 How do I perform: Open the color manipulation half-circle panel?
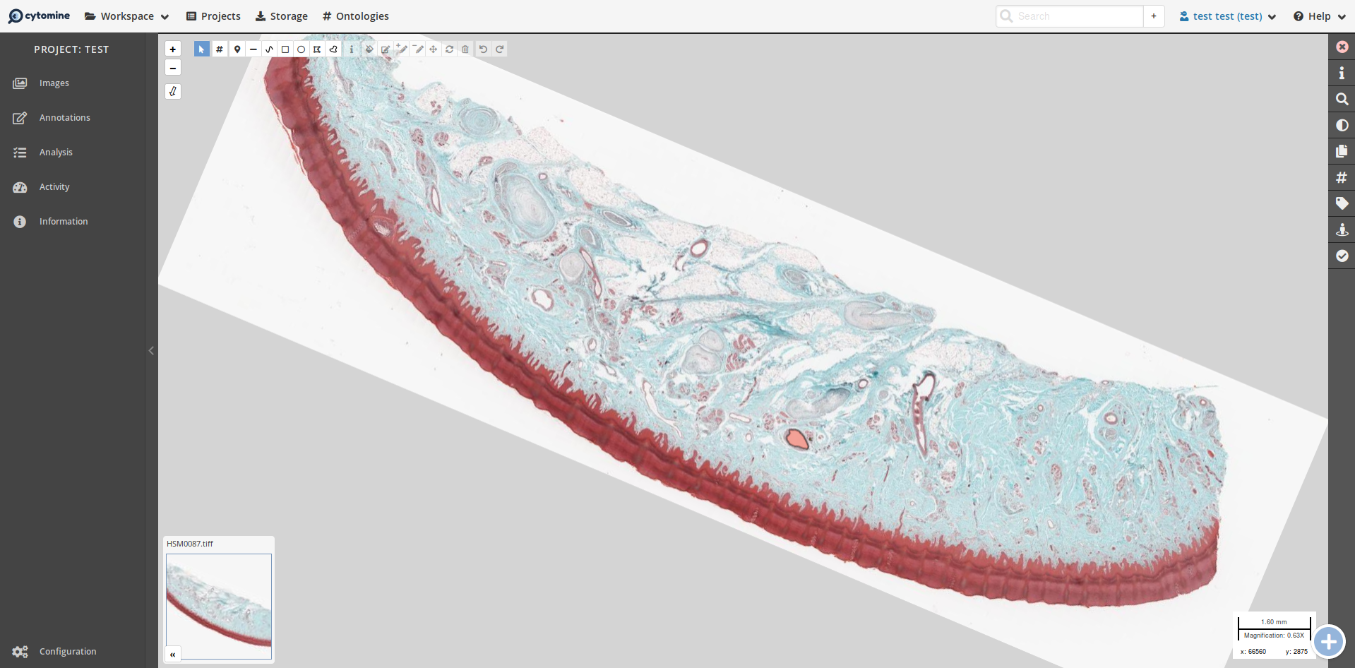pos(1342,126)
